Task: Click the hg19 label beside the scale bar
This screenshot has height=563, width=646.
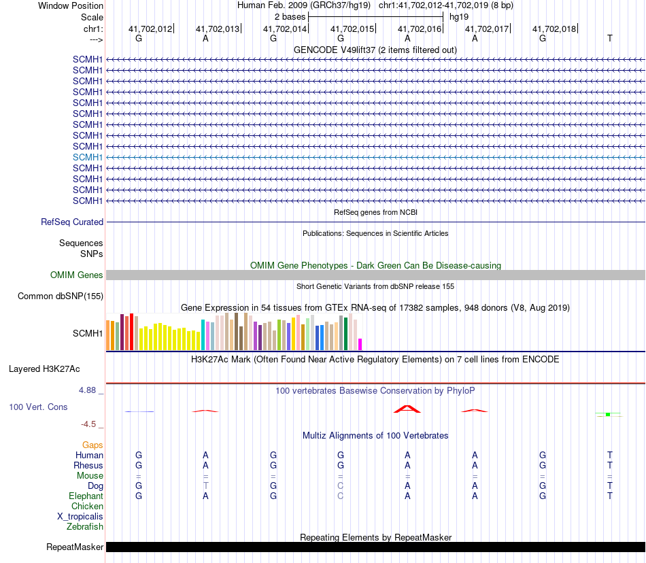Action: point(459,17)
